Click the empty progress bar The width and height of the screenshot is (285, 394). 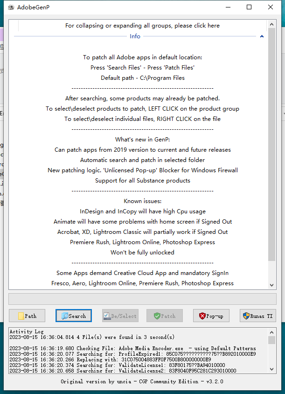(x=142, y=299)
